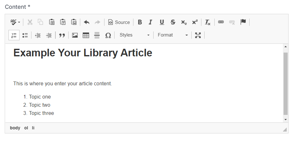This screenshot has width=293, height=141.
Task: Toggle bold formatting
Action: click(x=140, y=22)
